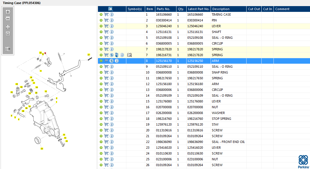Click the symbol book icon for part 198216731
Viewport: 310px width, 169px height.
(x=130, y=55)
